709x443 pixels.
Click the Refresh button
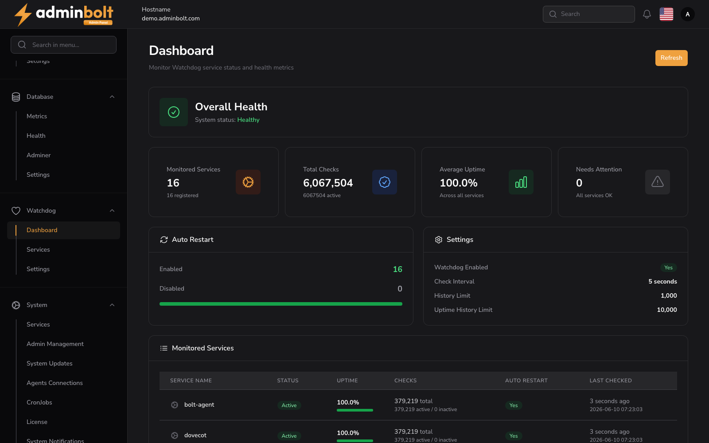click(x=671, y=58)
